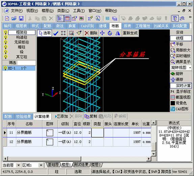Click the 漫游 roam tool

click(177, 80)
